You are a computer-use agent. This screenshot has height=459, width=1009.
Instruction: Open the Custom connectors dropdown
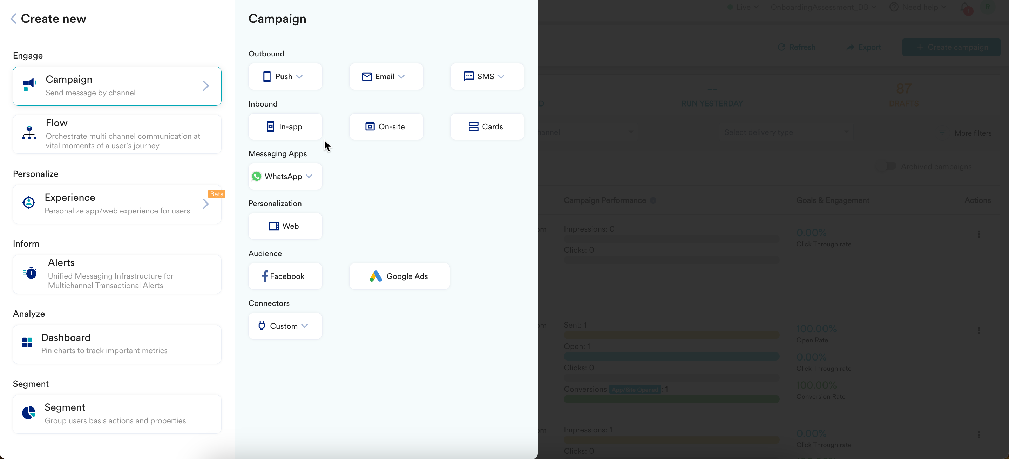coord(285,326)
